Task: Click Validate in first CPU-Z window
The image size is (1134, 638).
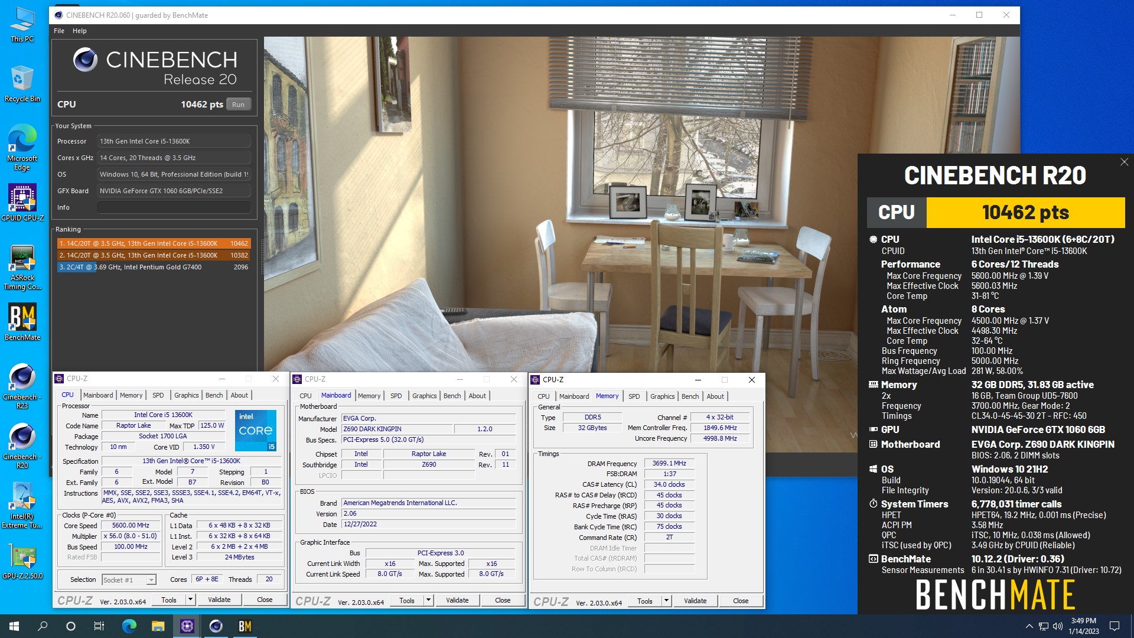Action: tap(219, 600)
